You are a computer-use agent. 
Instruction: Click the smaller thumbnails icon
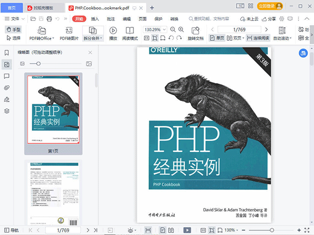click(x=22, y=64)
